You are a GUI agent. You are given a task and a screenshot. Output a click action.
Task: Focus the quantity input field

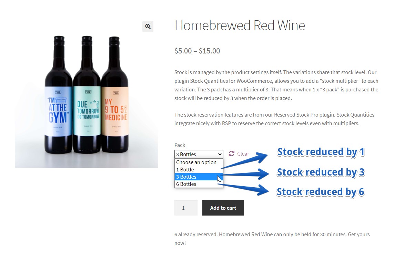tap(186, 208)
